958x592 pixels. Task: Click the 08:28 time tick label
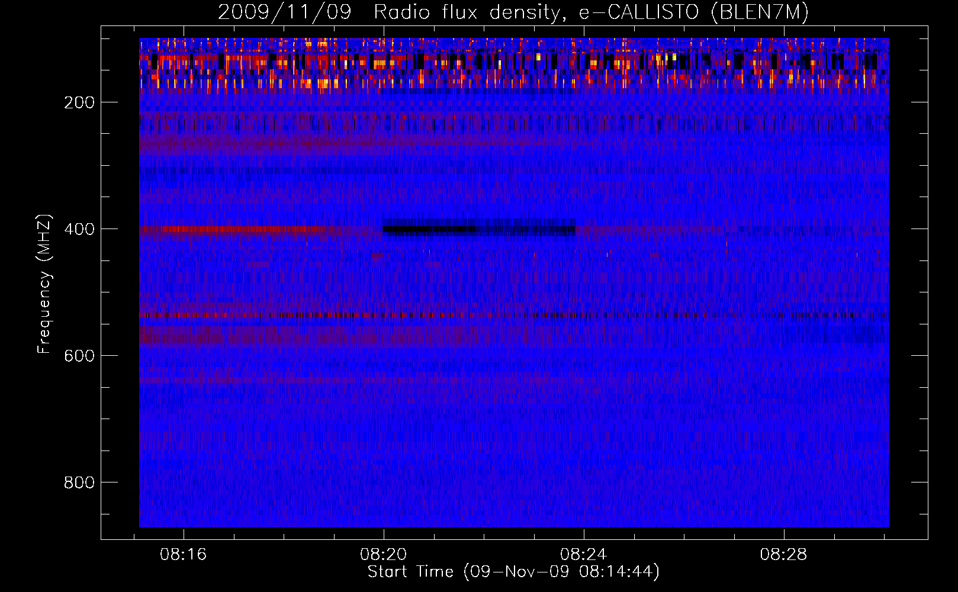coord(784,555)
